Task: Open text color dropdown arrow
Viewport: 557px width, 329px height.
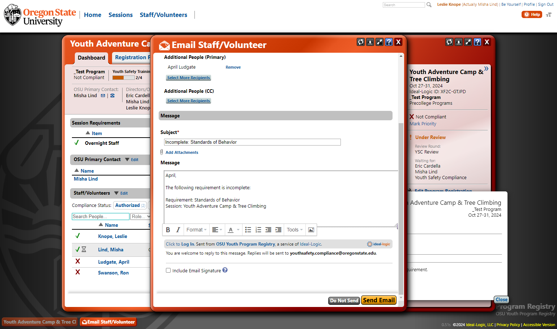Action: (238, 230)
